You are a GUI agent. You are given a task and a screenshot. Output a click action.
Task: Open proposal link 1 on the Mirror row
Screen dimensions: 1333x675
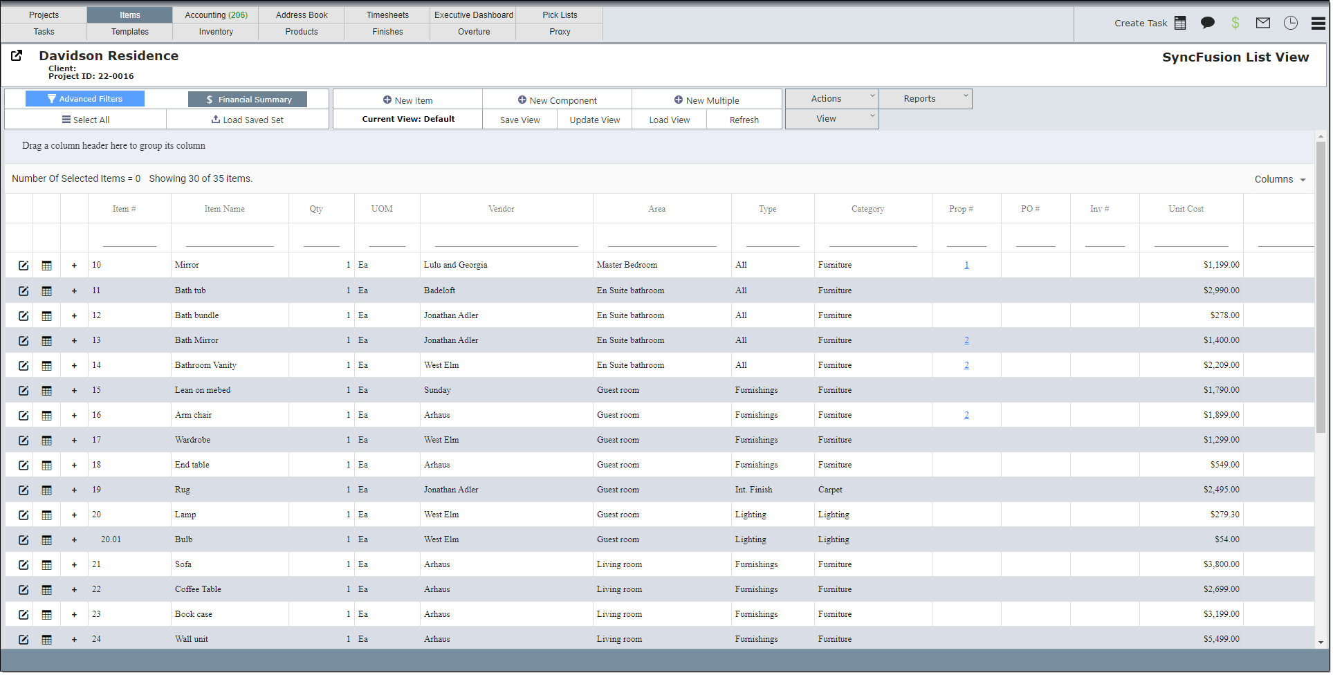[966, 265]
